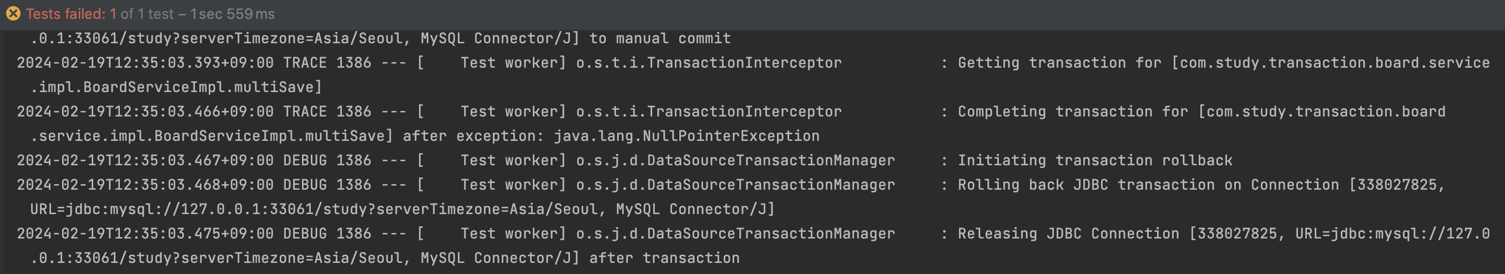Select the log timestamp ending 03.393+09:00
Viewport: 1505px width, 274px height.
[145, 63]
